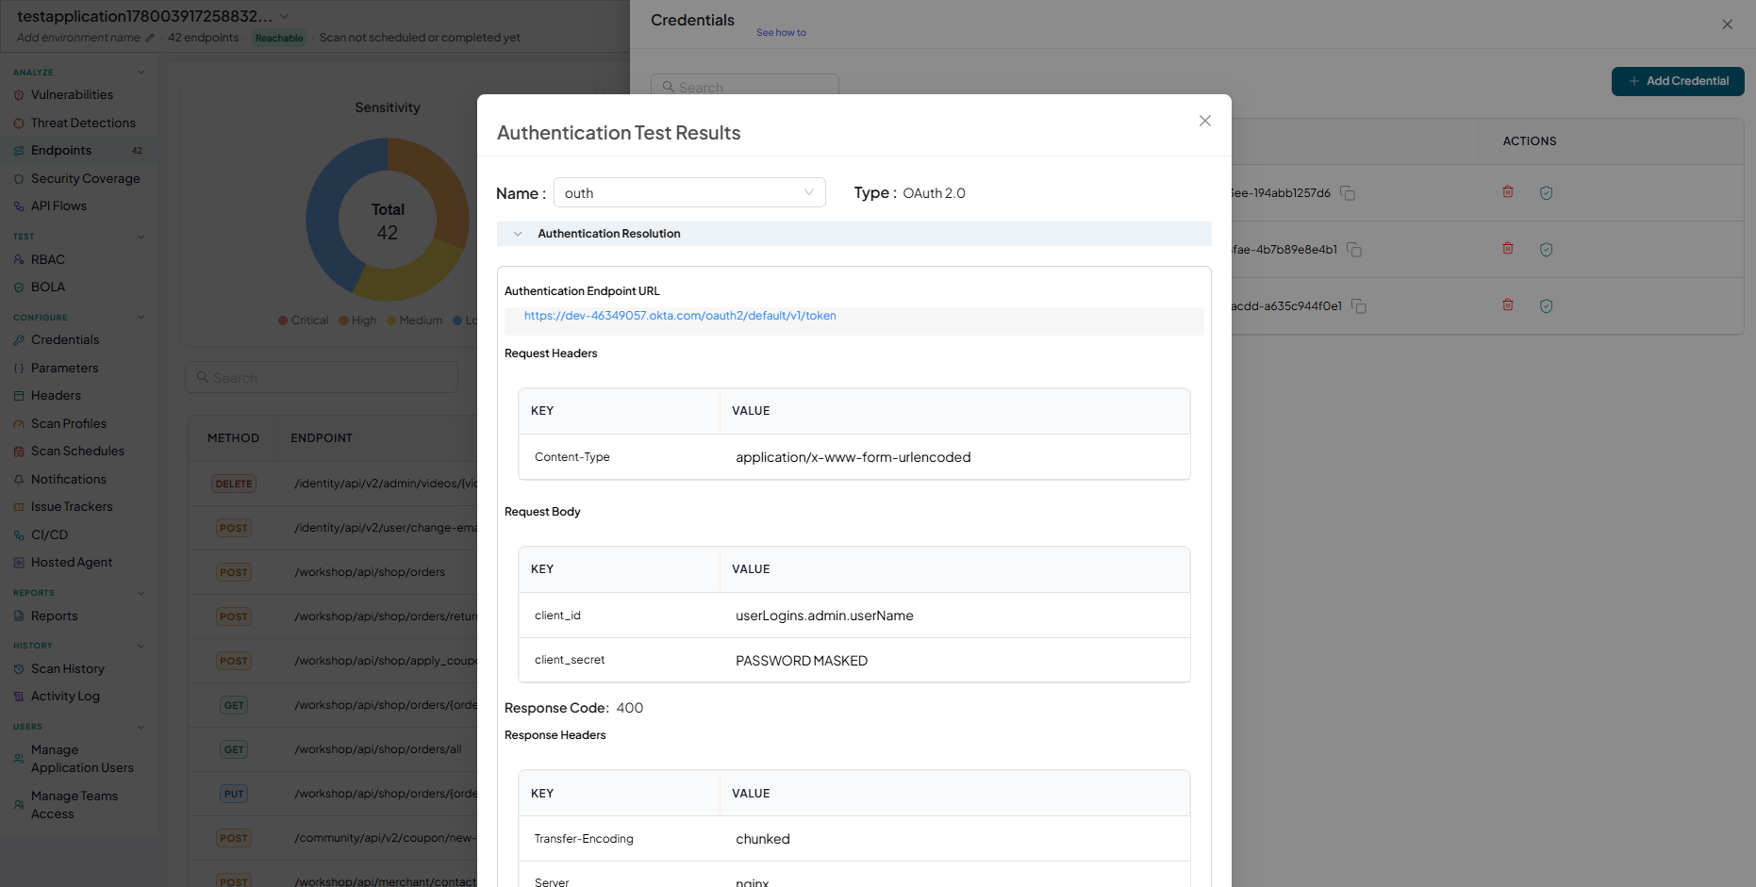Open Threat Detections in the sidebar
Screen dimensions: 1756x887
[83, 123]
